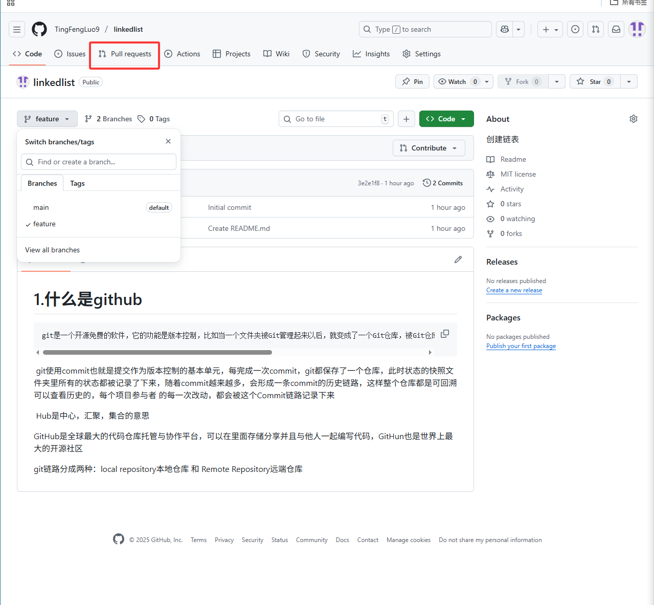The image size is (654, 605).
Task: Pin the linkedlist repository
Action: [413, 81]
